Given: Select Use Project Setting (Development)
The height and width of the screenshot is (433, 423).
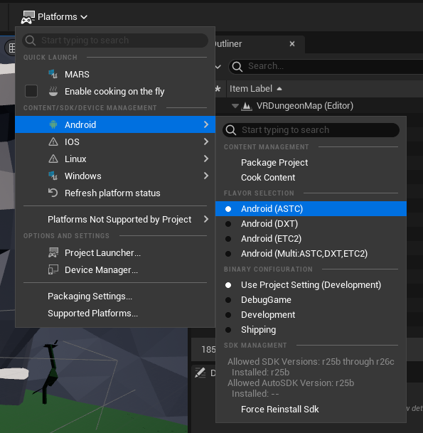Looking at the screenshot, I should pyautogui.click(x=311, y=285).
